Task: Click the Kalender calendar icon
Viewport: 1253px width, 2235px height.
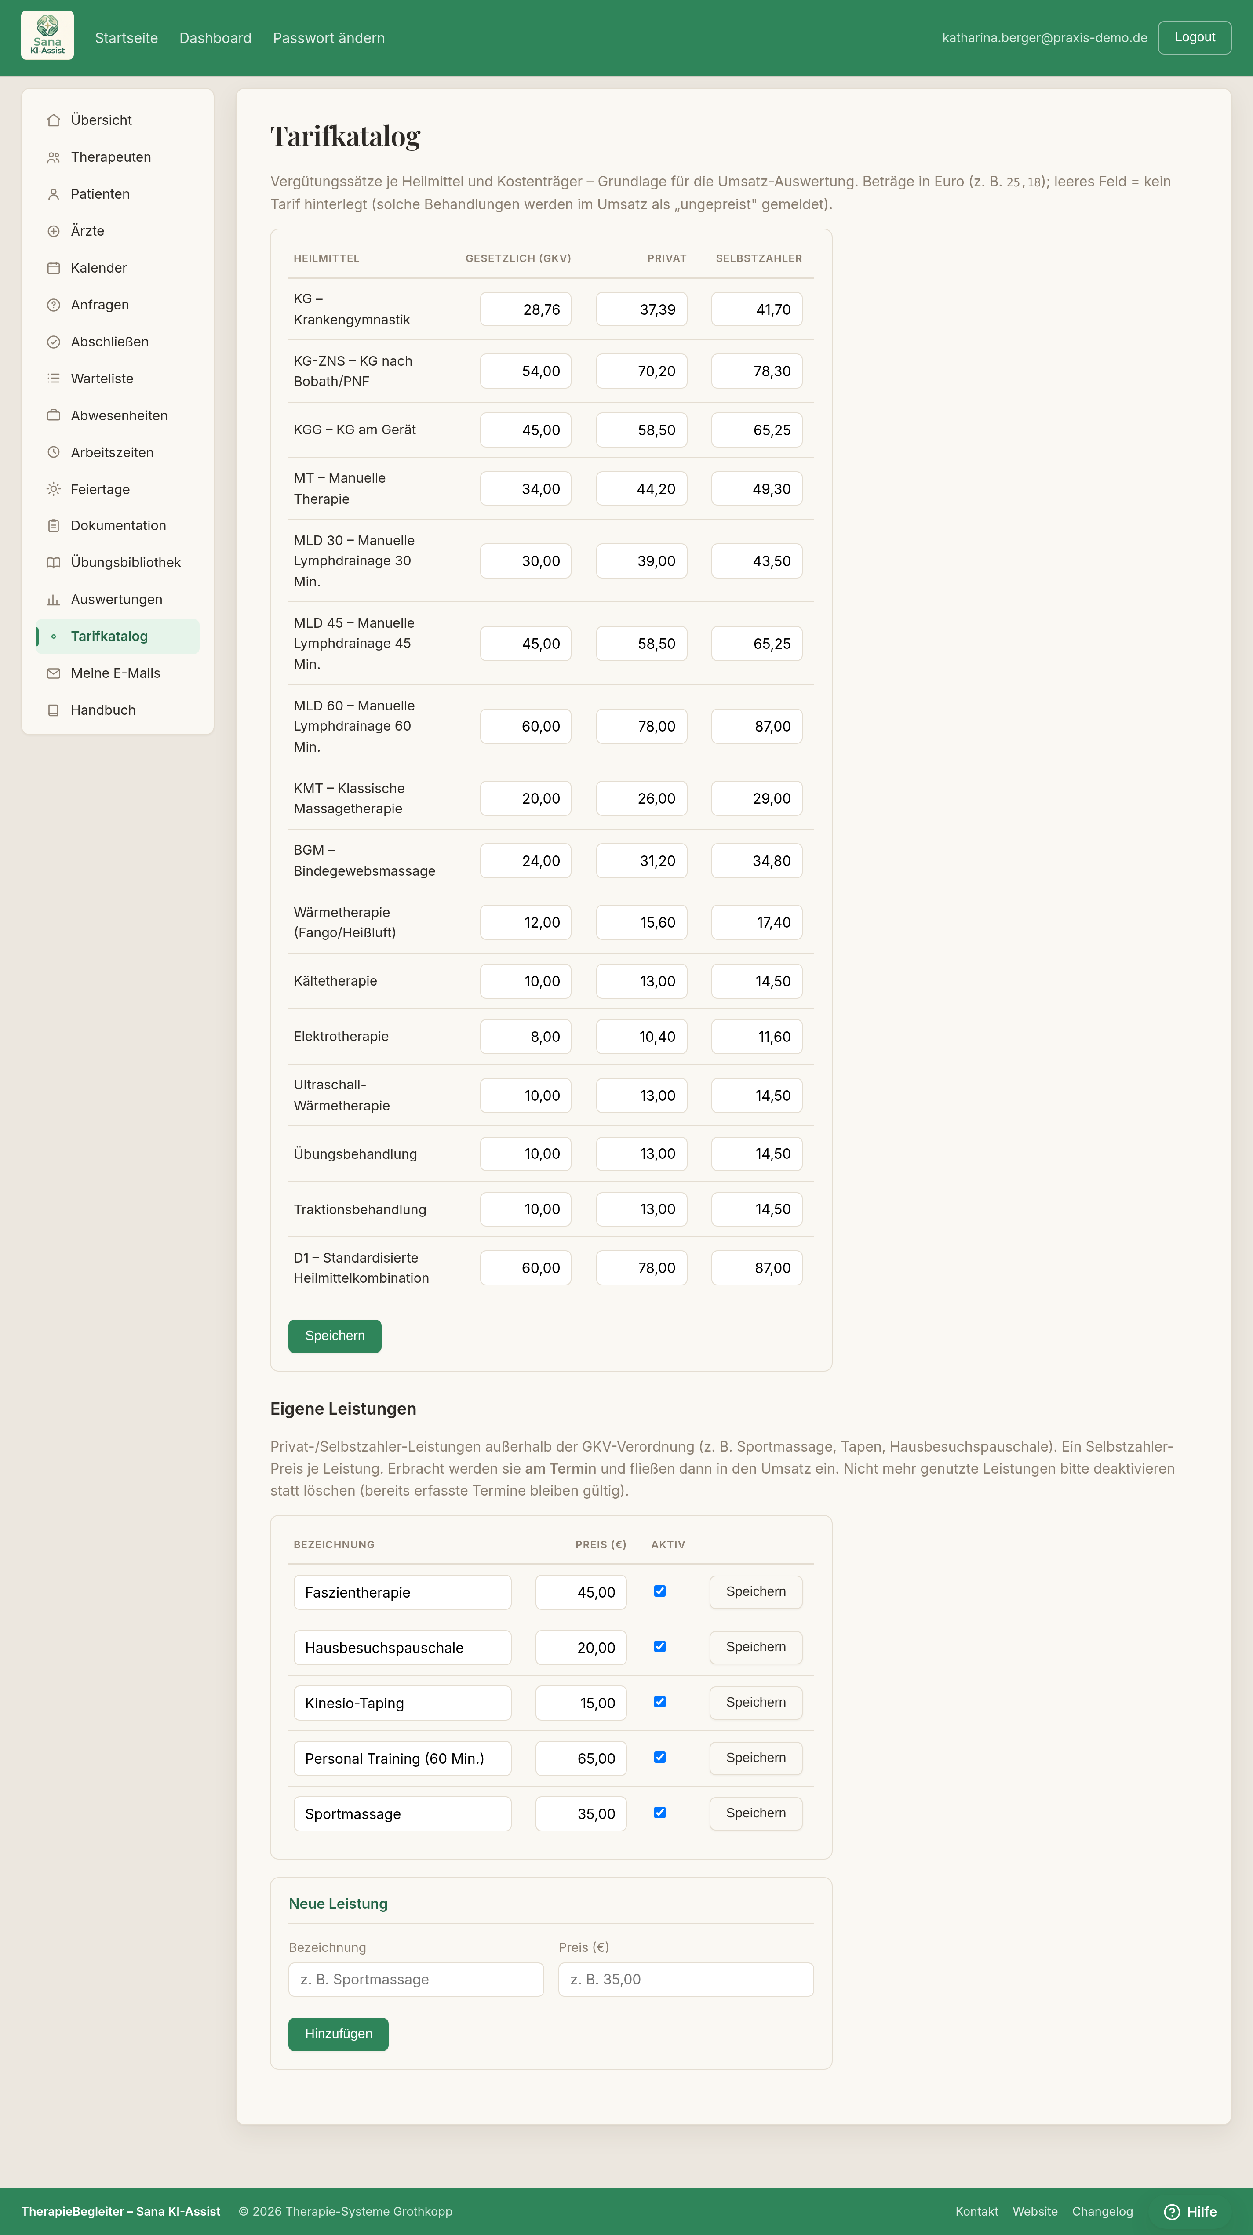Action: pos(54,268)
